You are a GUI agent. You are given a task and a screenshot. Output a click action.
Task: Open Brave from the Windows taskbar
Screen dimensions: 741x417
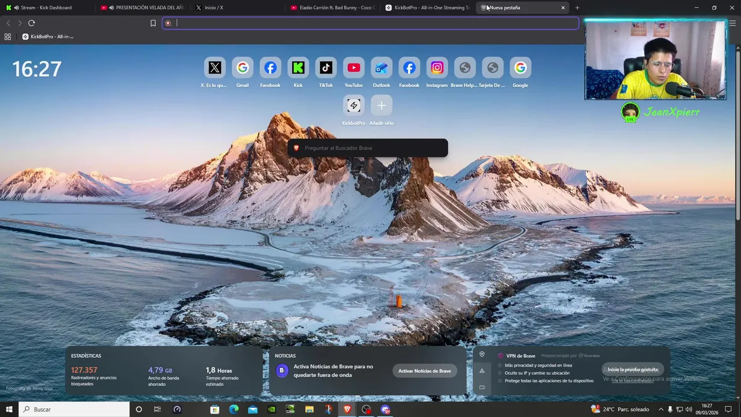[347, 409]
